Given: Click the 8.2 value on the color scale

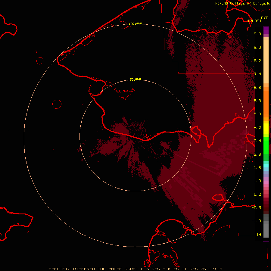Looking at the screenshot, I should [257, 61].
